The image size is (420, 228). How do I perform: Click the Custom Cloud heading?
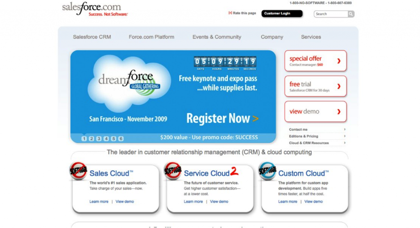click(x=303, y=173)
